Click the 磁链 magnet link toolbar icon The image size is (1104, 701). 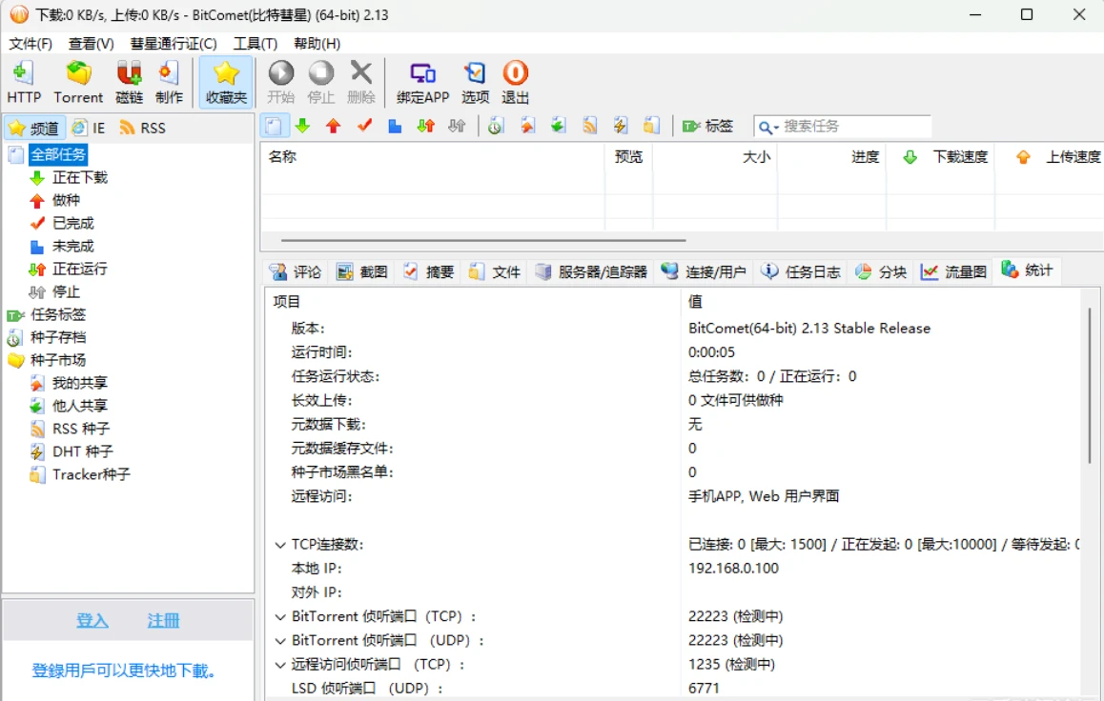coord(129,82)
